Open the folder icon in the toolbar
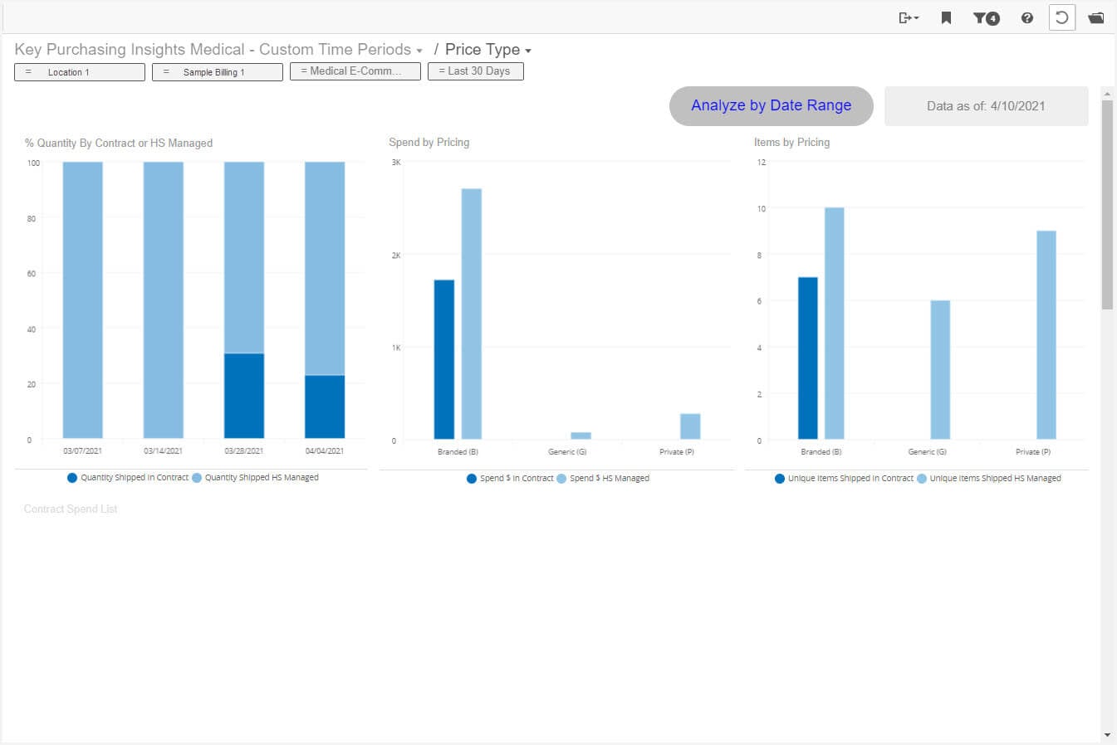This screenshot has height=745, width=1117. (1096, 17)
